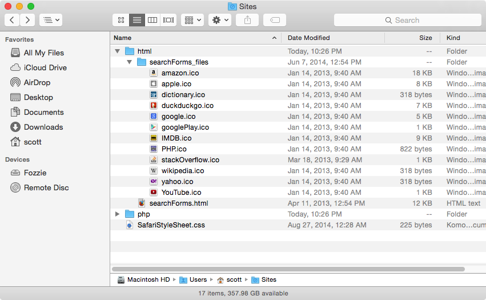Click the stackOverflow.ico date Mar 18, 2013

[x=325, y=160]
